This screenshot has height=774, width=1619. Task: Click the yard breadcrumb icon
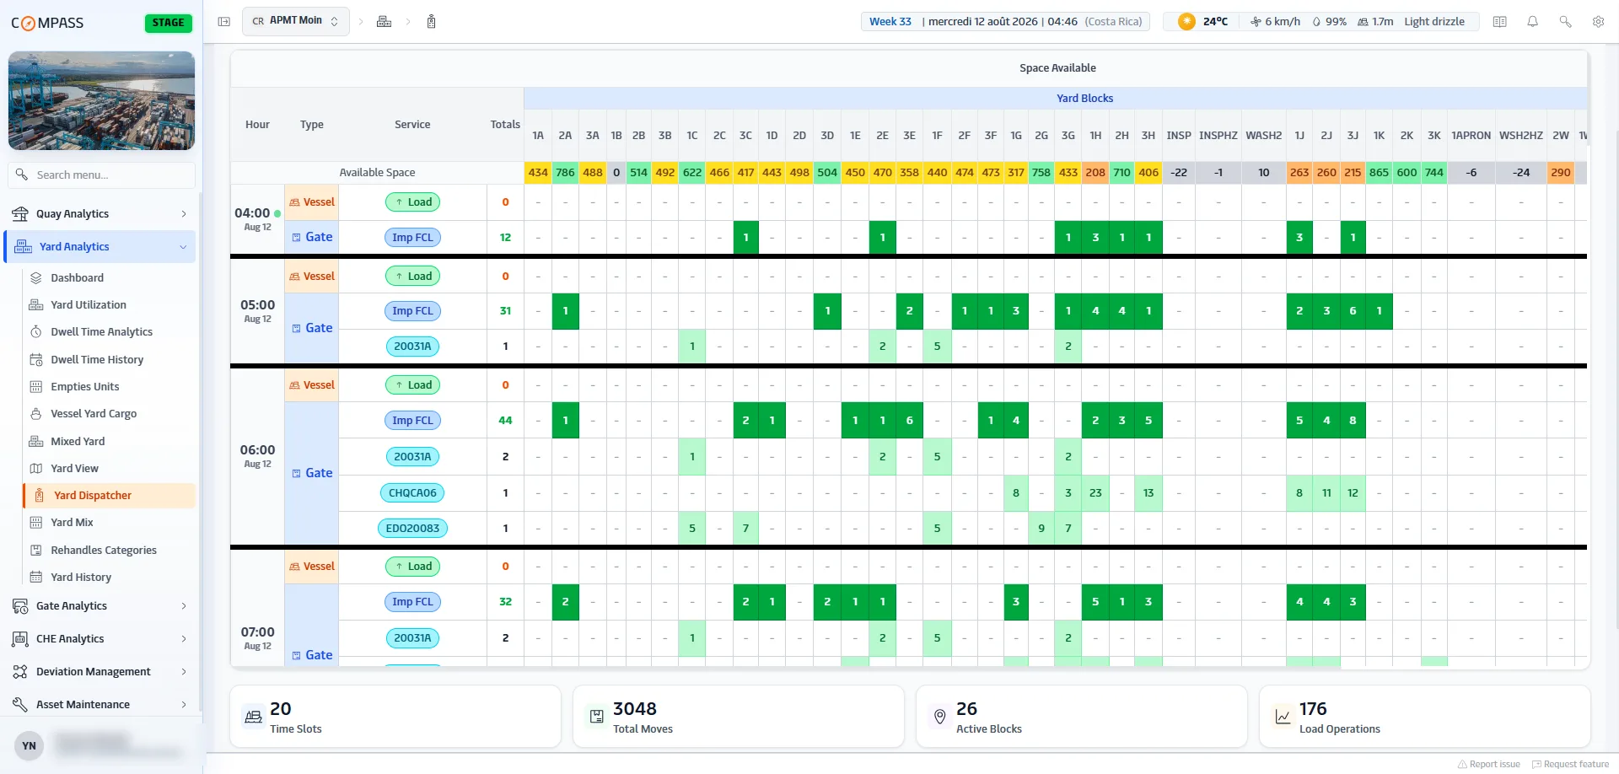(x=384, y=22)
